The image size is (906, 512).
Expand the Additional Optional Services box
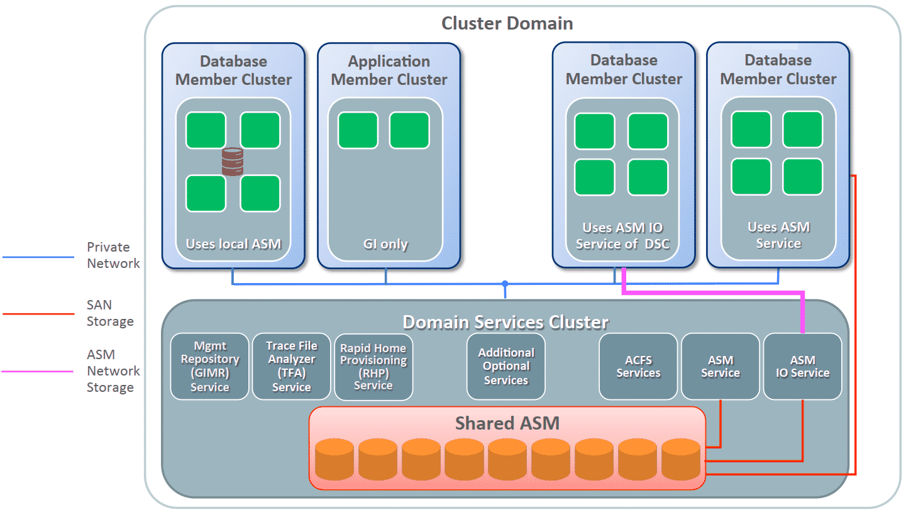pyautogui.click(x=505, y=366)
